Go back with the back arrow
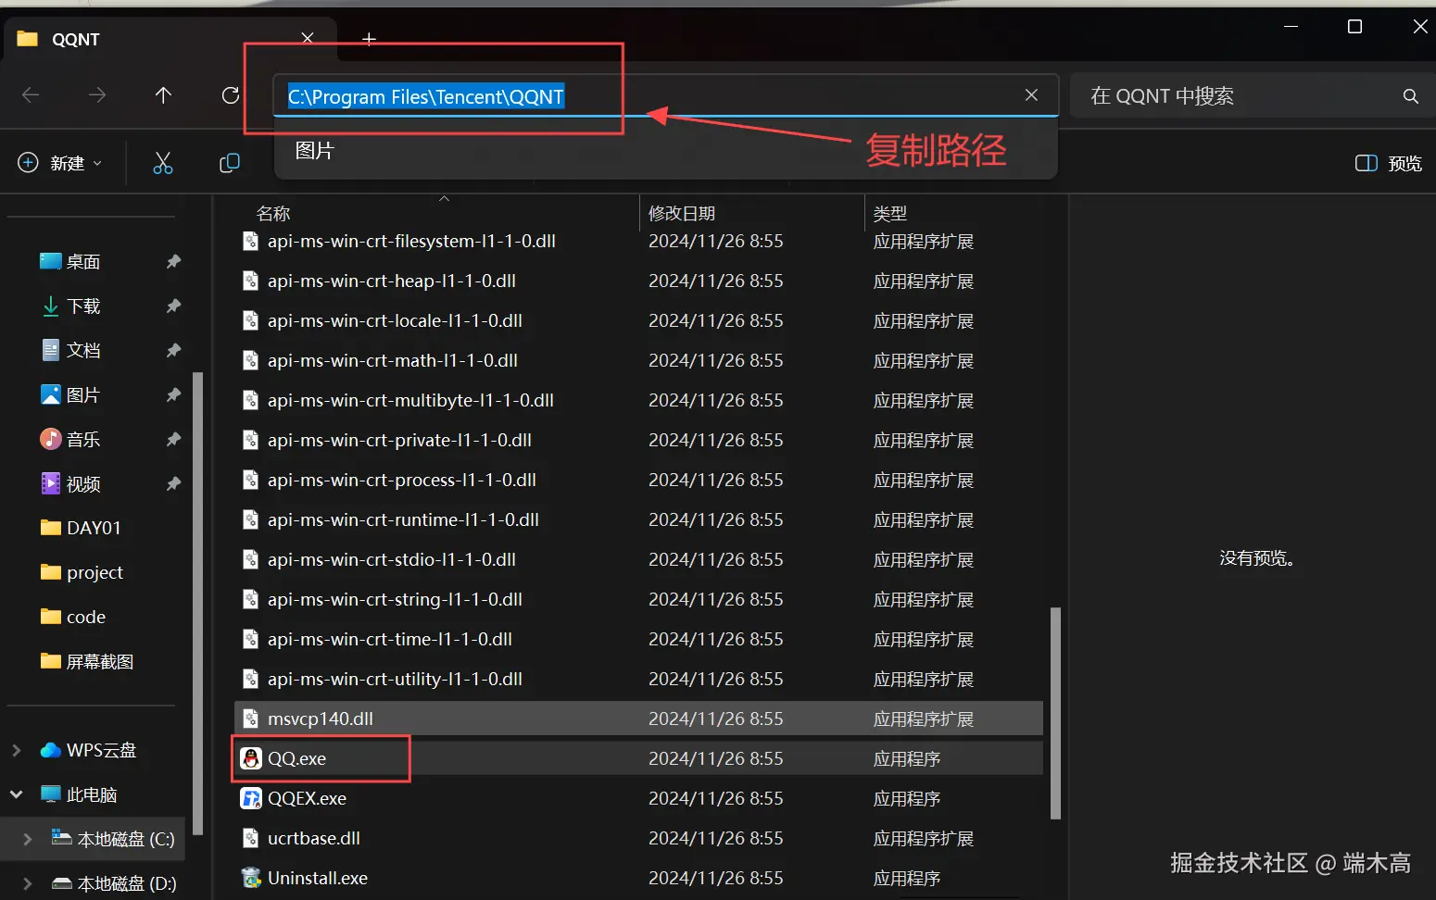 pos(31,95)
